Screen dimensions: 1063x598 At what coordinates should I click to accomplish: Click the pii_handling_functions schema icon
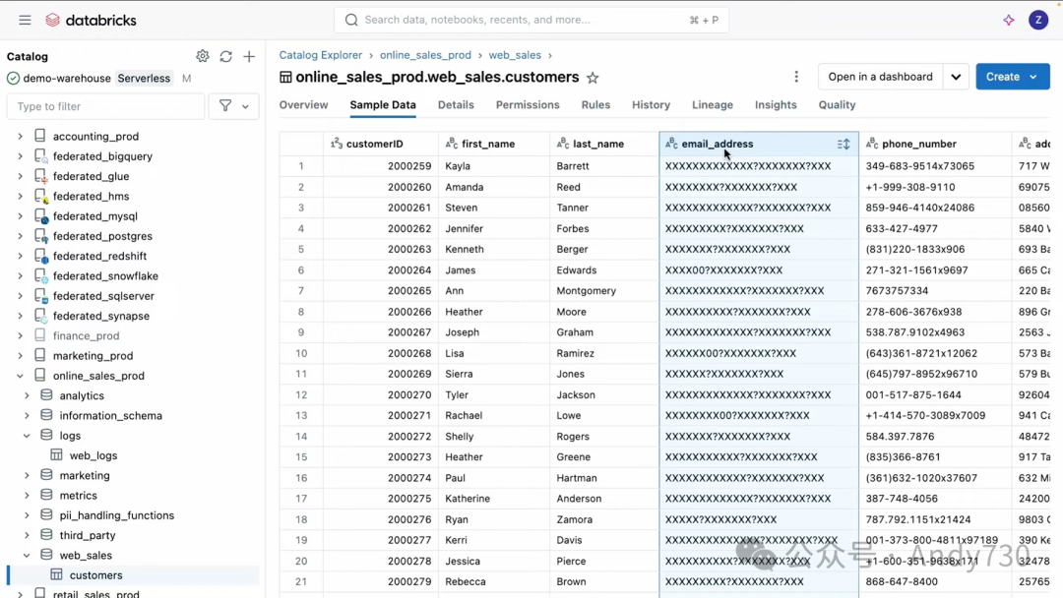(46, 515)
